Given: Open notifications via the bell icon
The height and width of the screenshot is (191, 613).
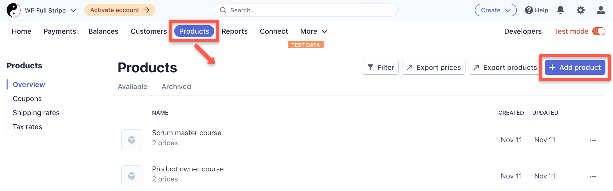Looking at the screenshot, I should click(560, 10).
